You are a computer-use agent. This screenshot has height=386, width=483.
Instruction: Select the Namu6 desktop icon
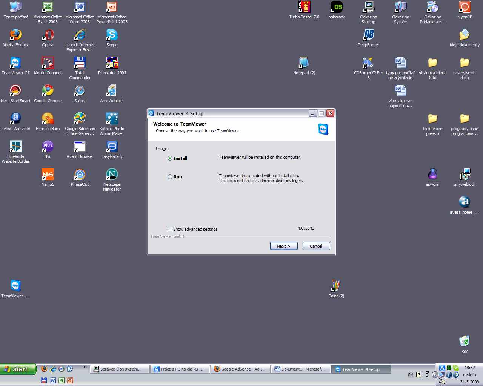pyautogui.click(x=48, y=178)
